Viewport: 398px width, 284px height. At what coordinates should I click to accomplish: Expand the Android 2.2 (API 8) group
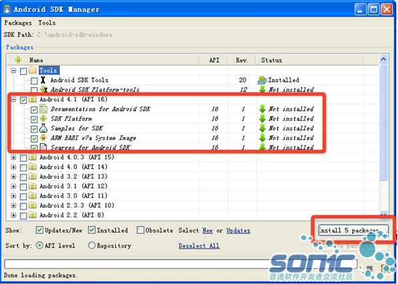[13, 215]
